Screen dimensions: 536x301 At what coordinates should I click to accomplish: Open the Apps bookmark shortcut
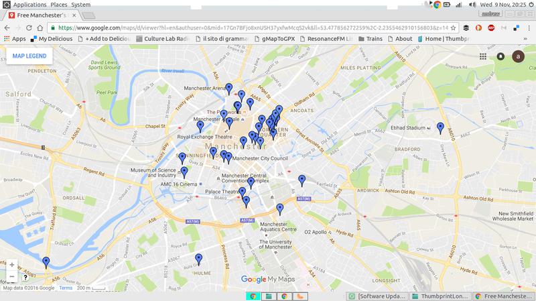click(15, 39)
